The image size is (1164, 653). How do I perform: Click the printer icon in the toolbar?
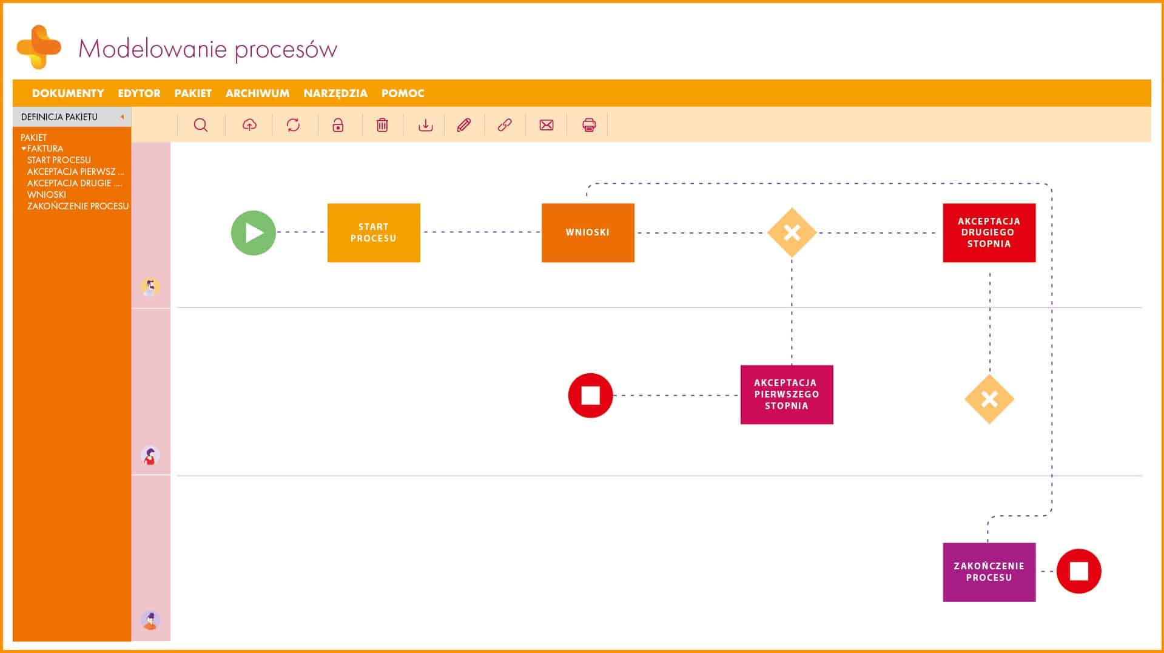point(588,124)
